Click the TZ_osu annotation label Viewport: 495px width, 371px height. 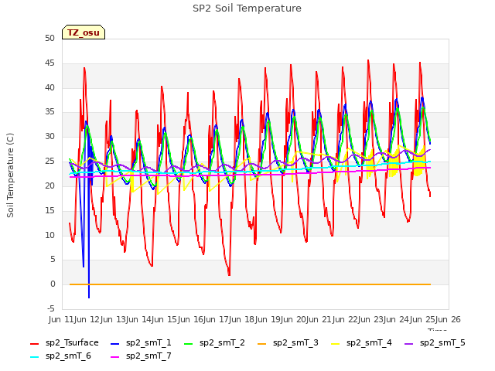84,32
